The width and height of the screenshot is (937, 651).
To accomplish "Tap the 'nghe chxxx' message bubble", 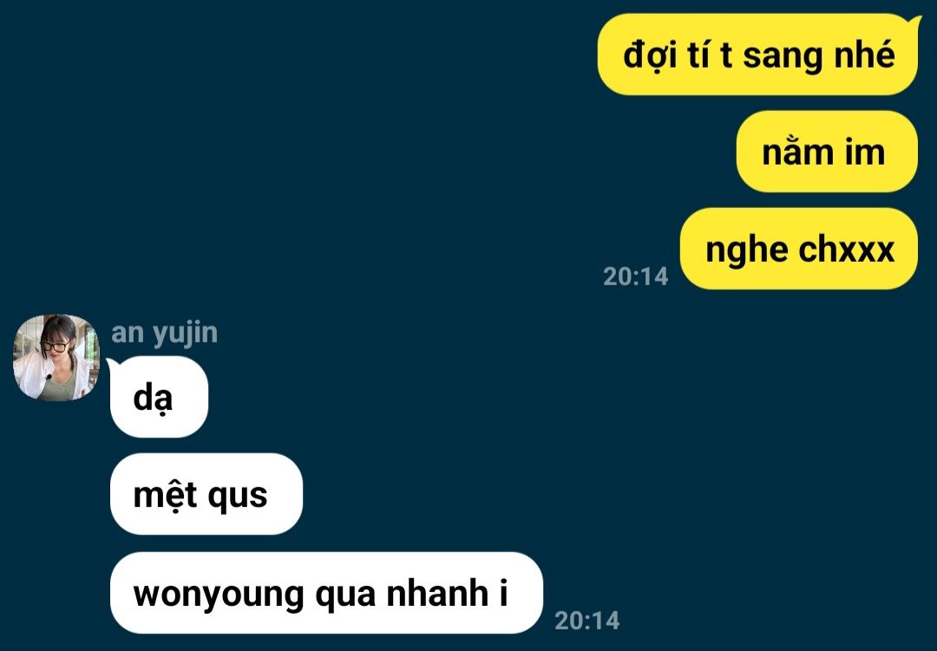I will tap(799, 249).
